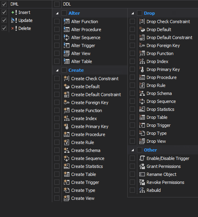The image size is (198, 217).
Task: Click the Create Primary Key icon
Action: [x=67, y=126]
